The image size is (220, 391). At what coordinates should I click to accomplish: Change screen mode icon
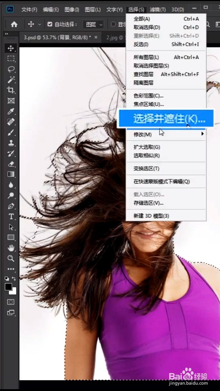[x=11, y=312]
